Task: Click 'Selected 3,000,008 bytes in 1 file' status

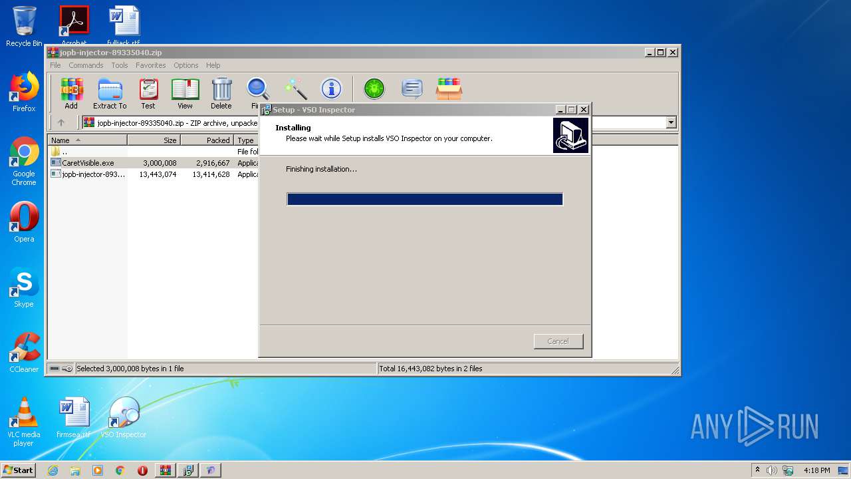Action: point(130,369)
